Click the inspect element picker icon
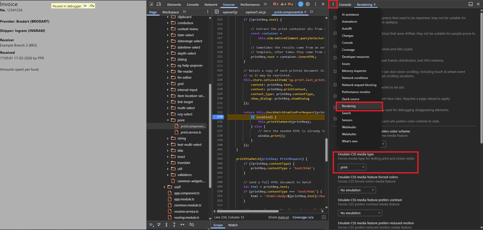 pos(151,4)
